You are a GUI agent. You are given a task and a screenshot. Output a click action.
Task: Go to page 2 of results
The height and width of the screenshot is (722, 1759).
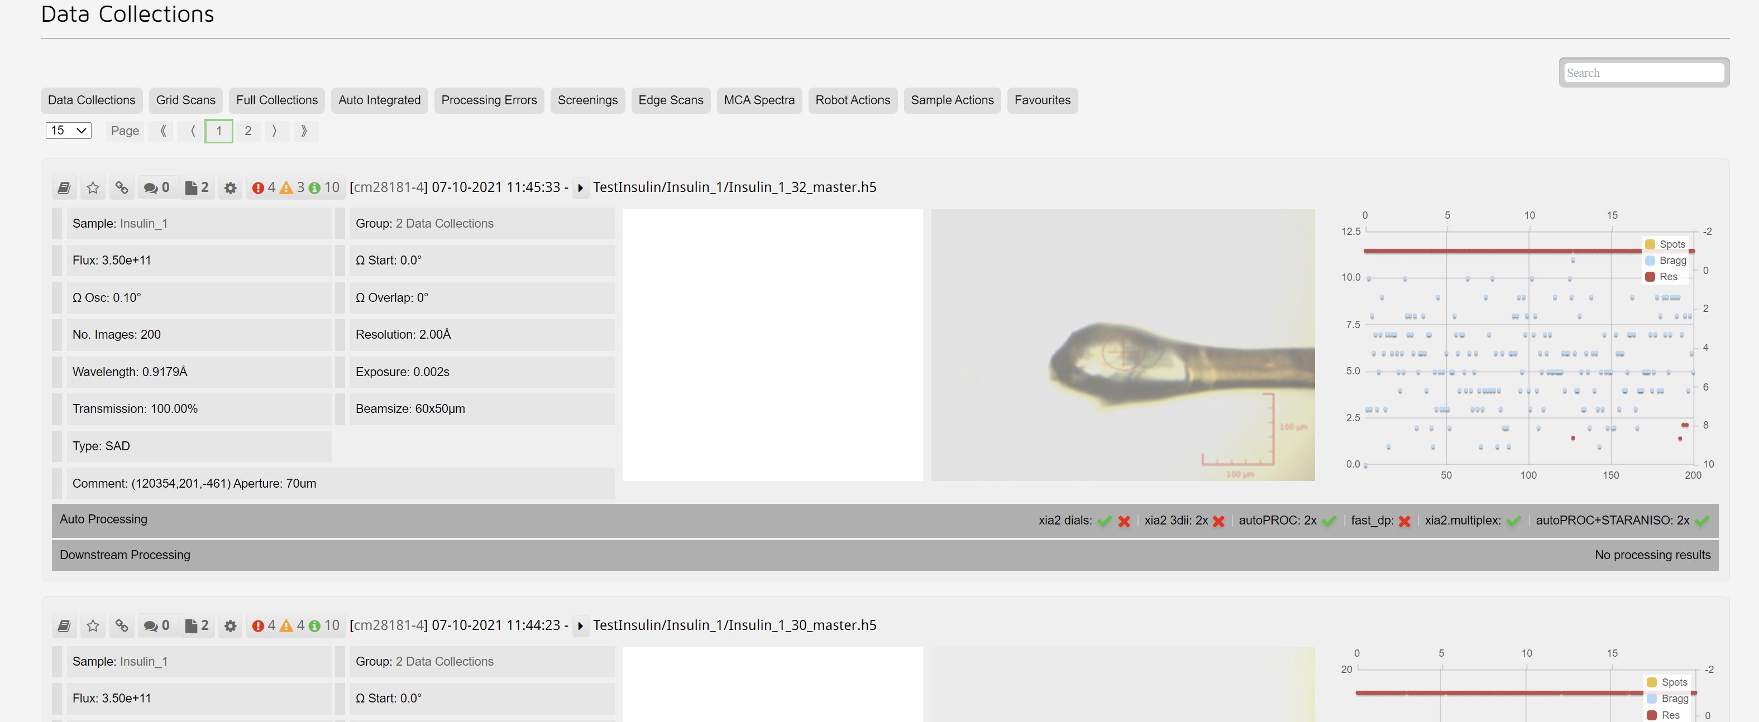(x=248, y=131)
